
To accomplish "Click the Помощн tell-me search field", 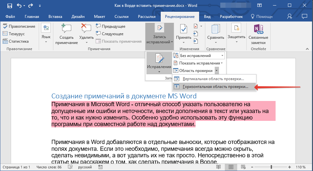I will coord(262,17).
